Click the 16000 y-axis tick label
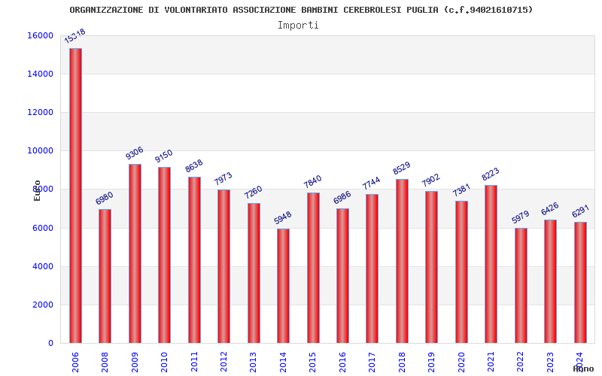602x376 pixels. pyautogui.click(x=41, y=35)
